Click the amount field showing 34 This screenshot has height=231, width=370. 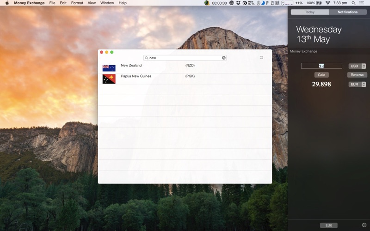321,66
